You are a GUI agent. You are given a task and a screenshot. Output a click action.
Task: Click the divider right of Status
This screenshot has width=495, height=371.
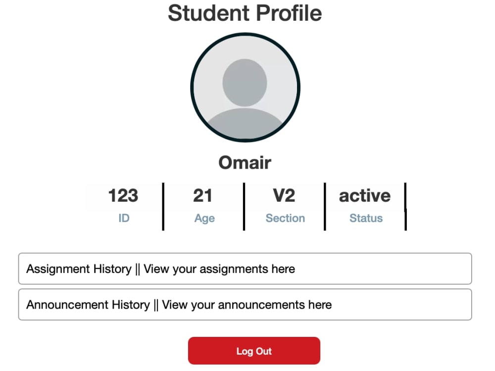coord(406,206)
